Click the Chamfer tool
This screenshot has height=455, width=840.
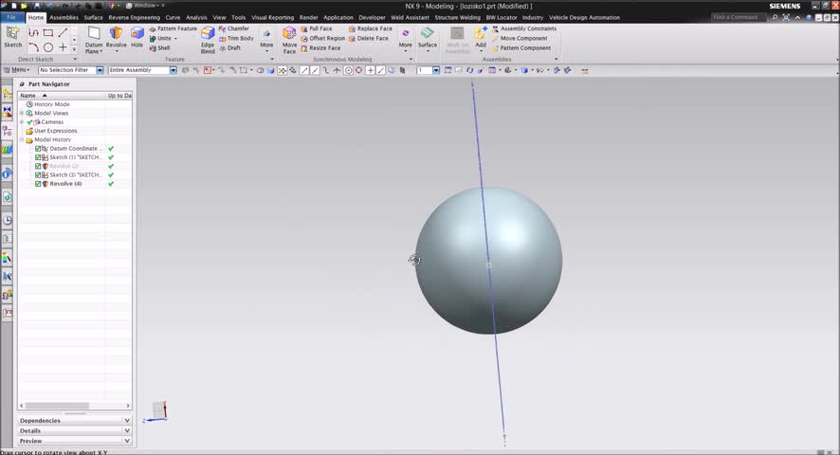pyautogui.click(x=233, y=28)
